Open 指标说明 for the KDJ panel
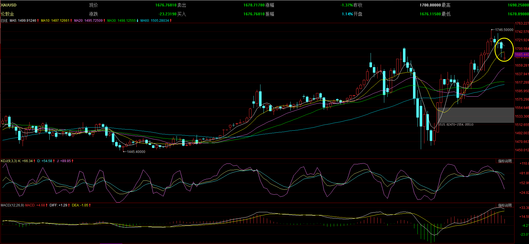 505,161
